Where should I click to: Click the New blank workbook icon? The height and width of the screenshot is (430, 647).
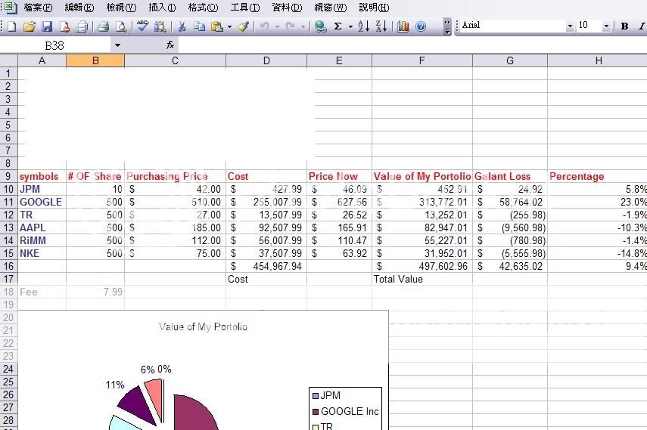point(12,26)
